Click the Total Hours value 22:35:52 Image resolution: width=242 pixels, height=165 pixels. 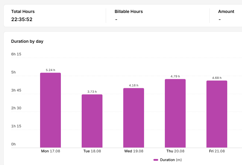click(x=22, y=20)
